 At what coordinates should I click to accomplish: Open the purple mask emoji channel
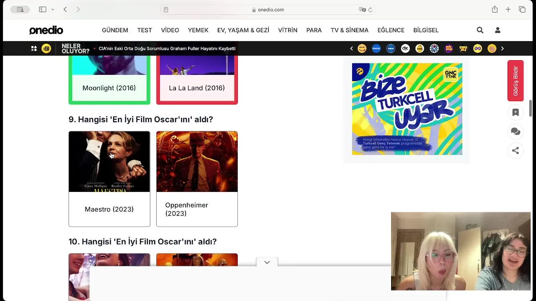click(477, 48)
